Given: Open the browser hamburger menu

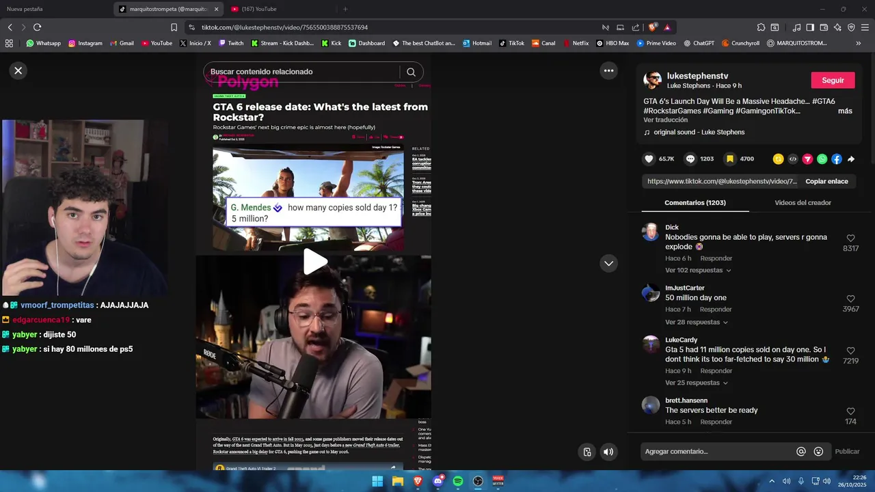Looking at the screenshot, I should pos(865,27).
